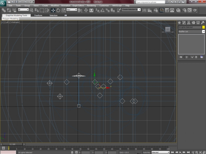
Task: Click the search keyword input field
Action: pyautogui.click(x=150, y=2)
